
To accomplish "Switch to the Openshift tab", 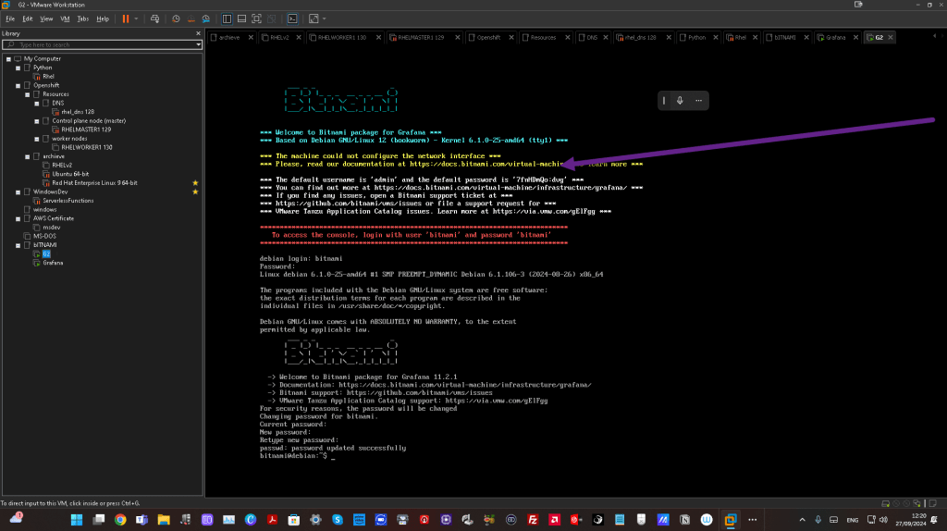I will (488, 37).
